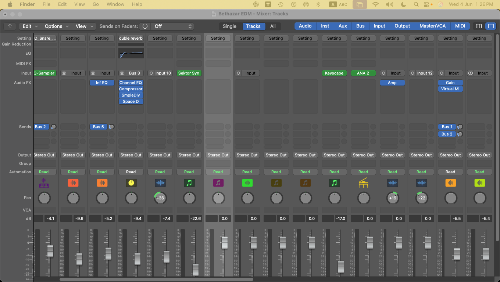Switch mixer to All mode

coord(273,26)
